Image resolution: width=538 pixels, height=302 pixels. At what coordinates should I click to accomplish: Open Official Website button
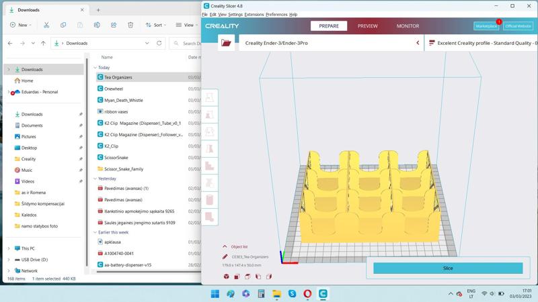pyautogui.click(x=518, y=26)
